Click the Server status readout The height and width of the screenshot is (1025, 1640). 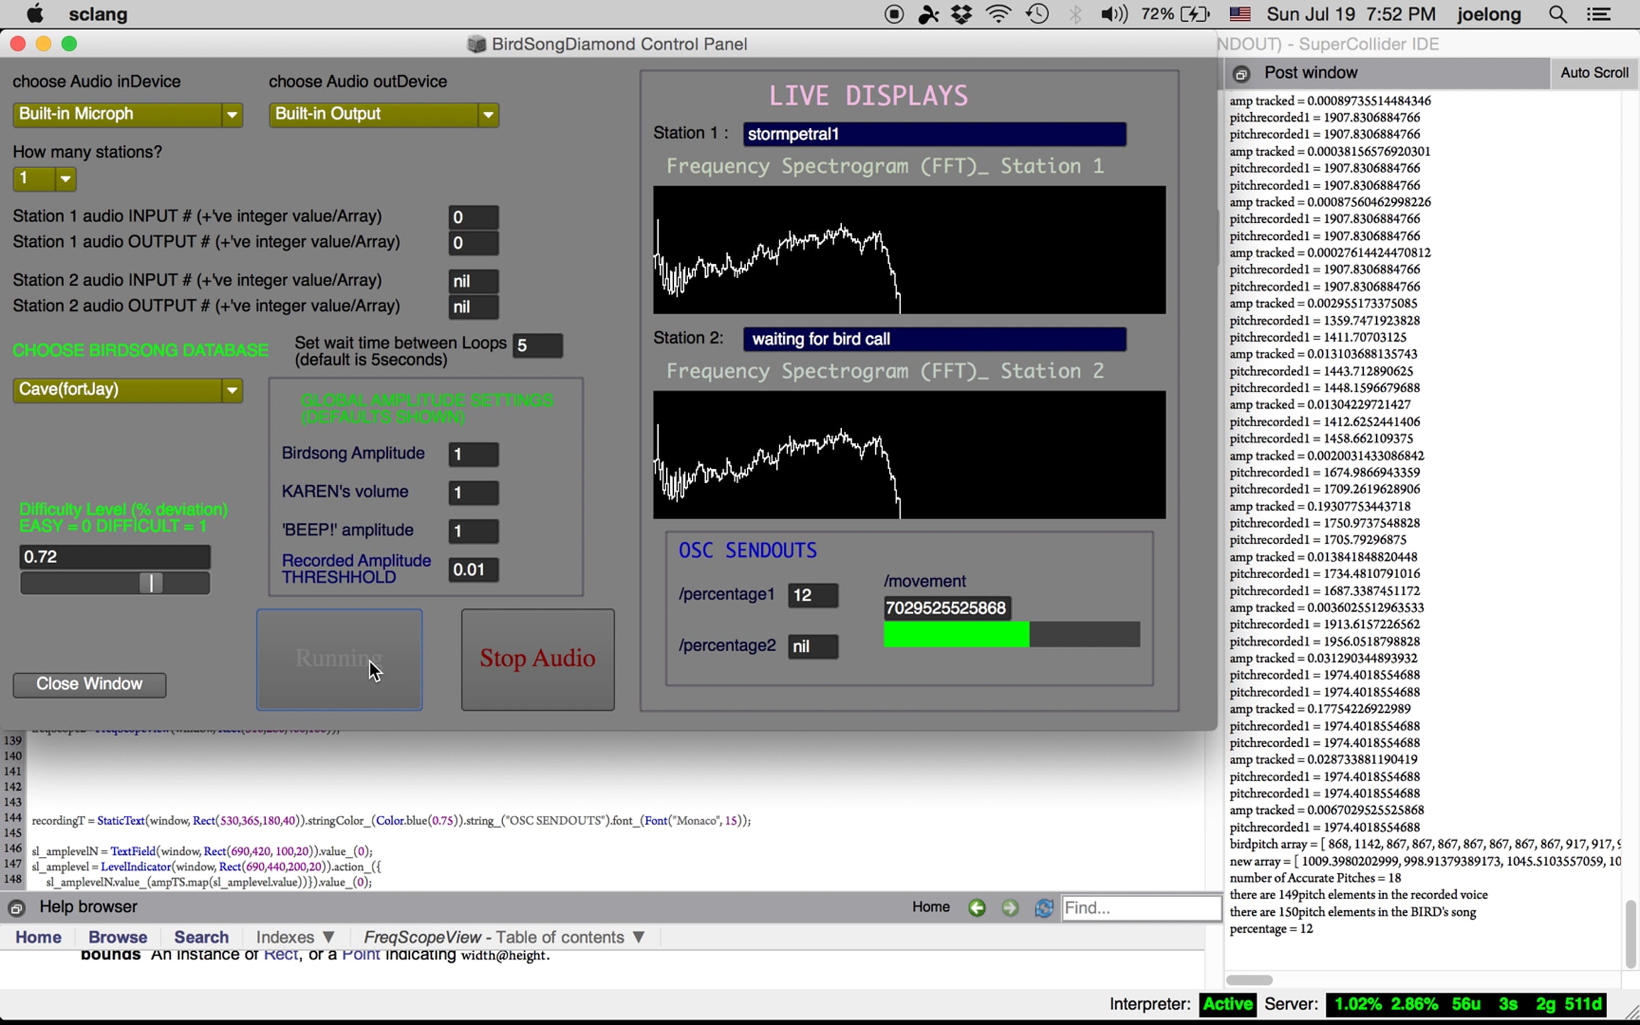pyautogui.click(x=1467, y=1004)
